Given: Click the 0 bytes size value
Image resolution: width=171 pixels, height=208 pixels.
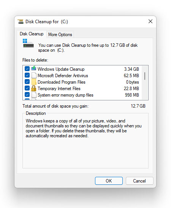Looking at the screenshot, I should (x=132, y=82).
